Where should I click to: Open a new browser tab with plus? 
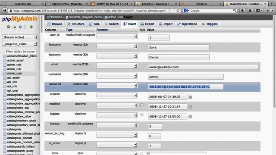[272, 4]
